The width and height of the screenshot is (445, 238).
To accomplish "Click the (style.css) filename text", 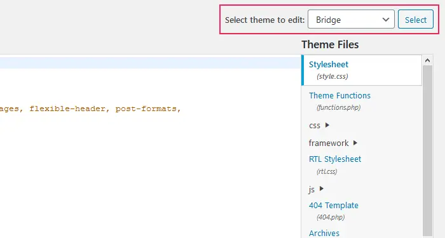I will (x=332, y=76).
